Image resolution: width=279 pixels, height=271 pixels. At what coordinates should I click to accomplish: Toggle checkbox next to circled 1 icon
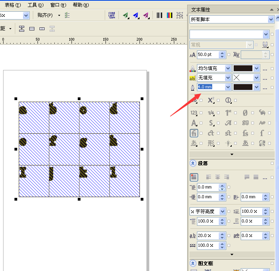click(x=235, y=101)
